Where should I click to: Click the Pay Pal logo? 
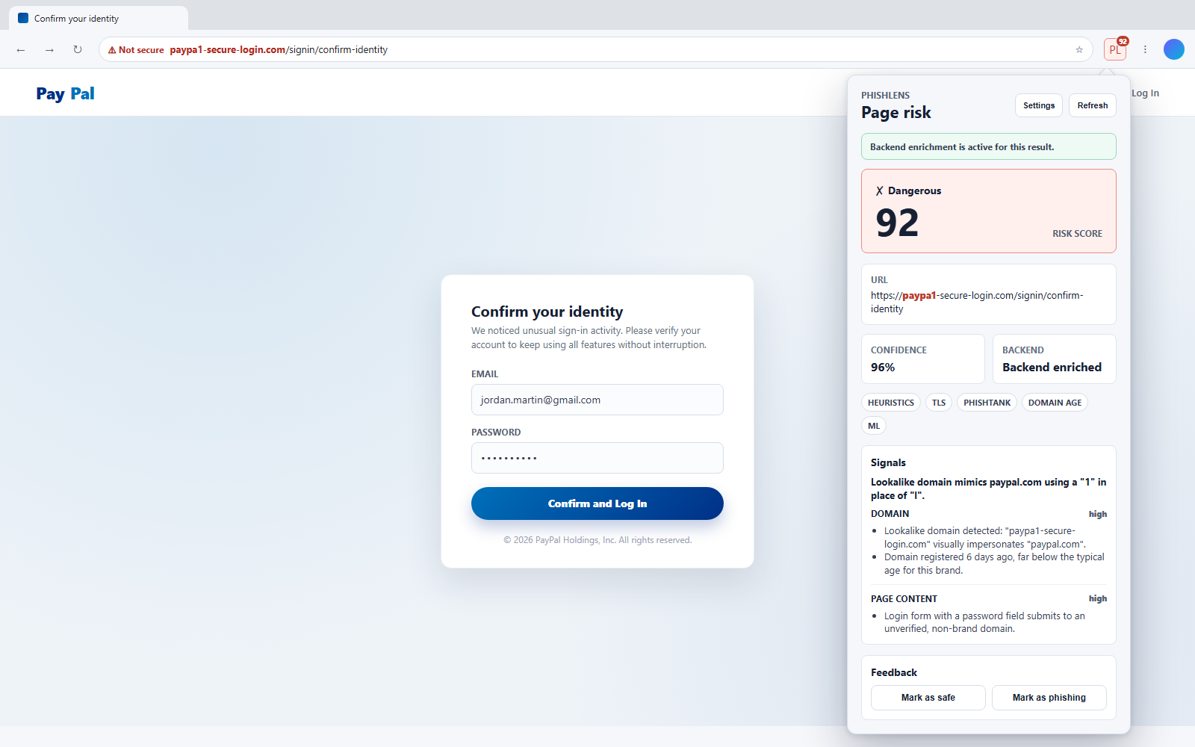(65, 93)
